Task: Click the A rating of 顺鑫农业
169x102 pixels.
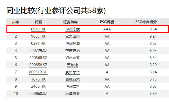Action: [x=107, y=94]
